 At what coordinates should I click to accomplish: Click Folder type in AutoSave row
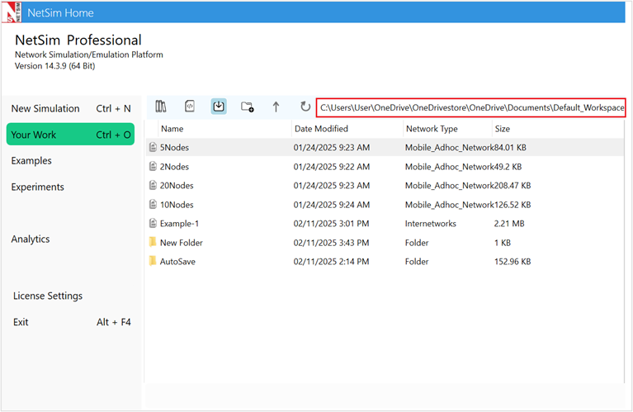coord(417,262)
